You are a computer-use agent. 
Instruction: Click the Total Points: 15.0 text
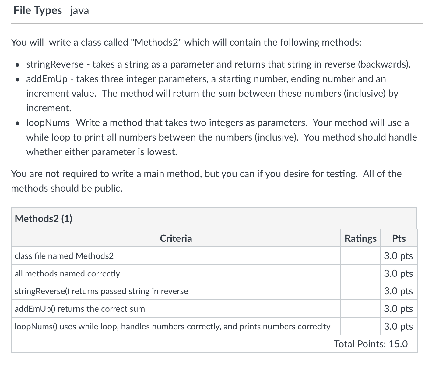pyautogui.click(x=371, y=344)
